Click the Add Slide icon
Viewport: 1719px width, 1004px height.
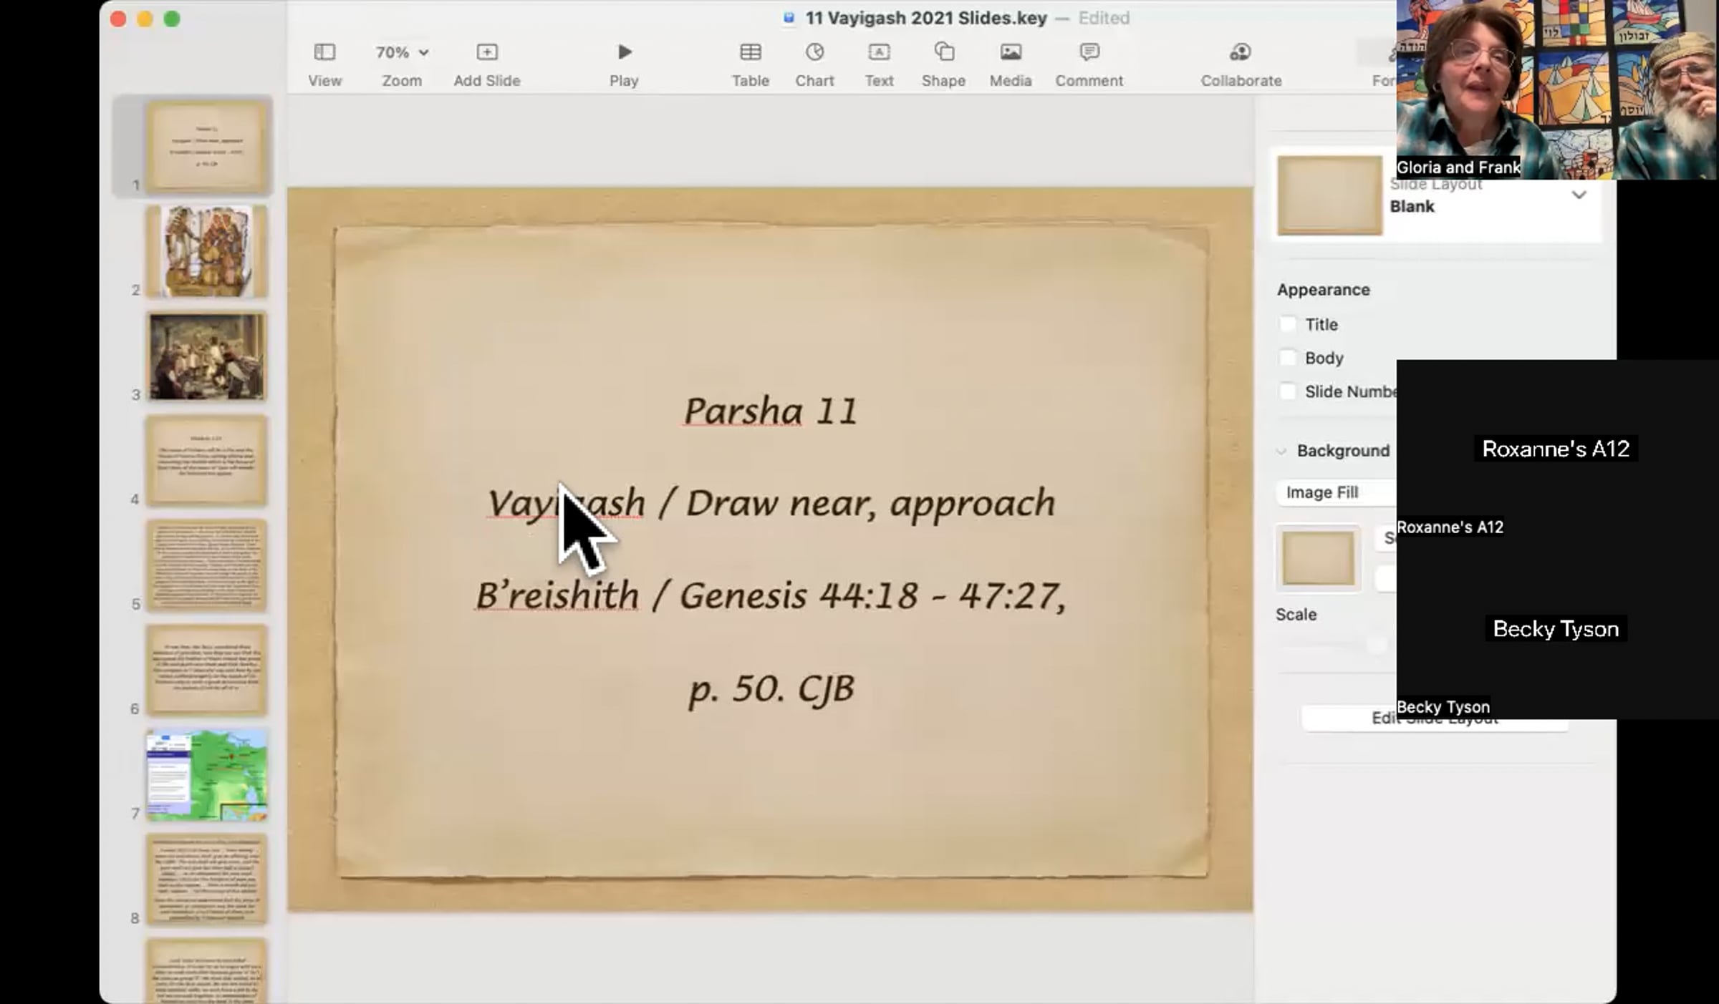[486, 52]
